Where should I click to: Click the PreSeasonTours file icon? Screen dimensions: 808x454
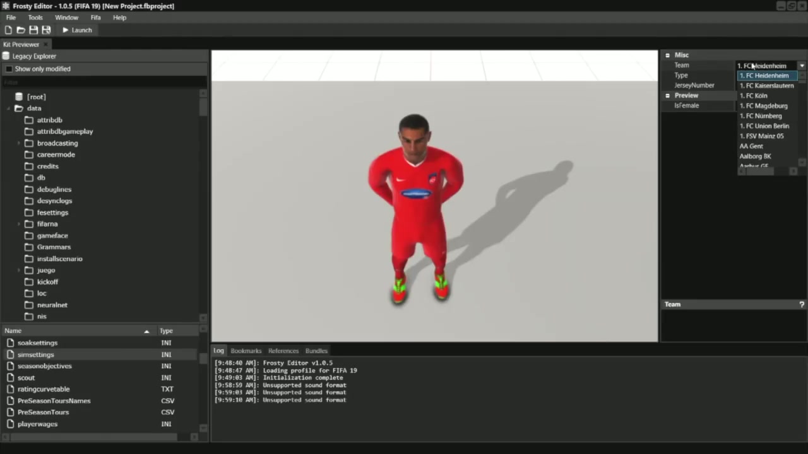(10, 412)
